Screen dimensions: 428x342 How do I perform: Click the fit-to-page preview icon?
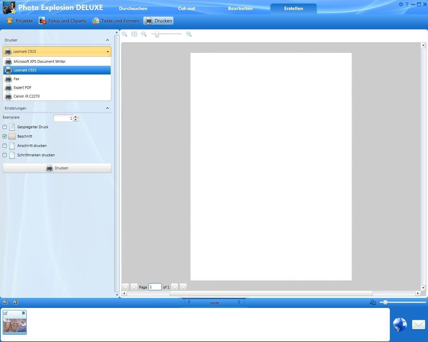click(134, 34)
